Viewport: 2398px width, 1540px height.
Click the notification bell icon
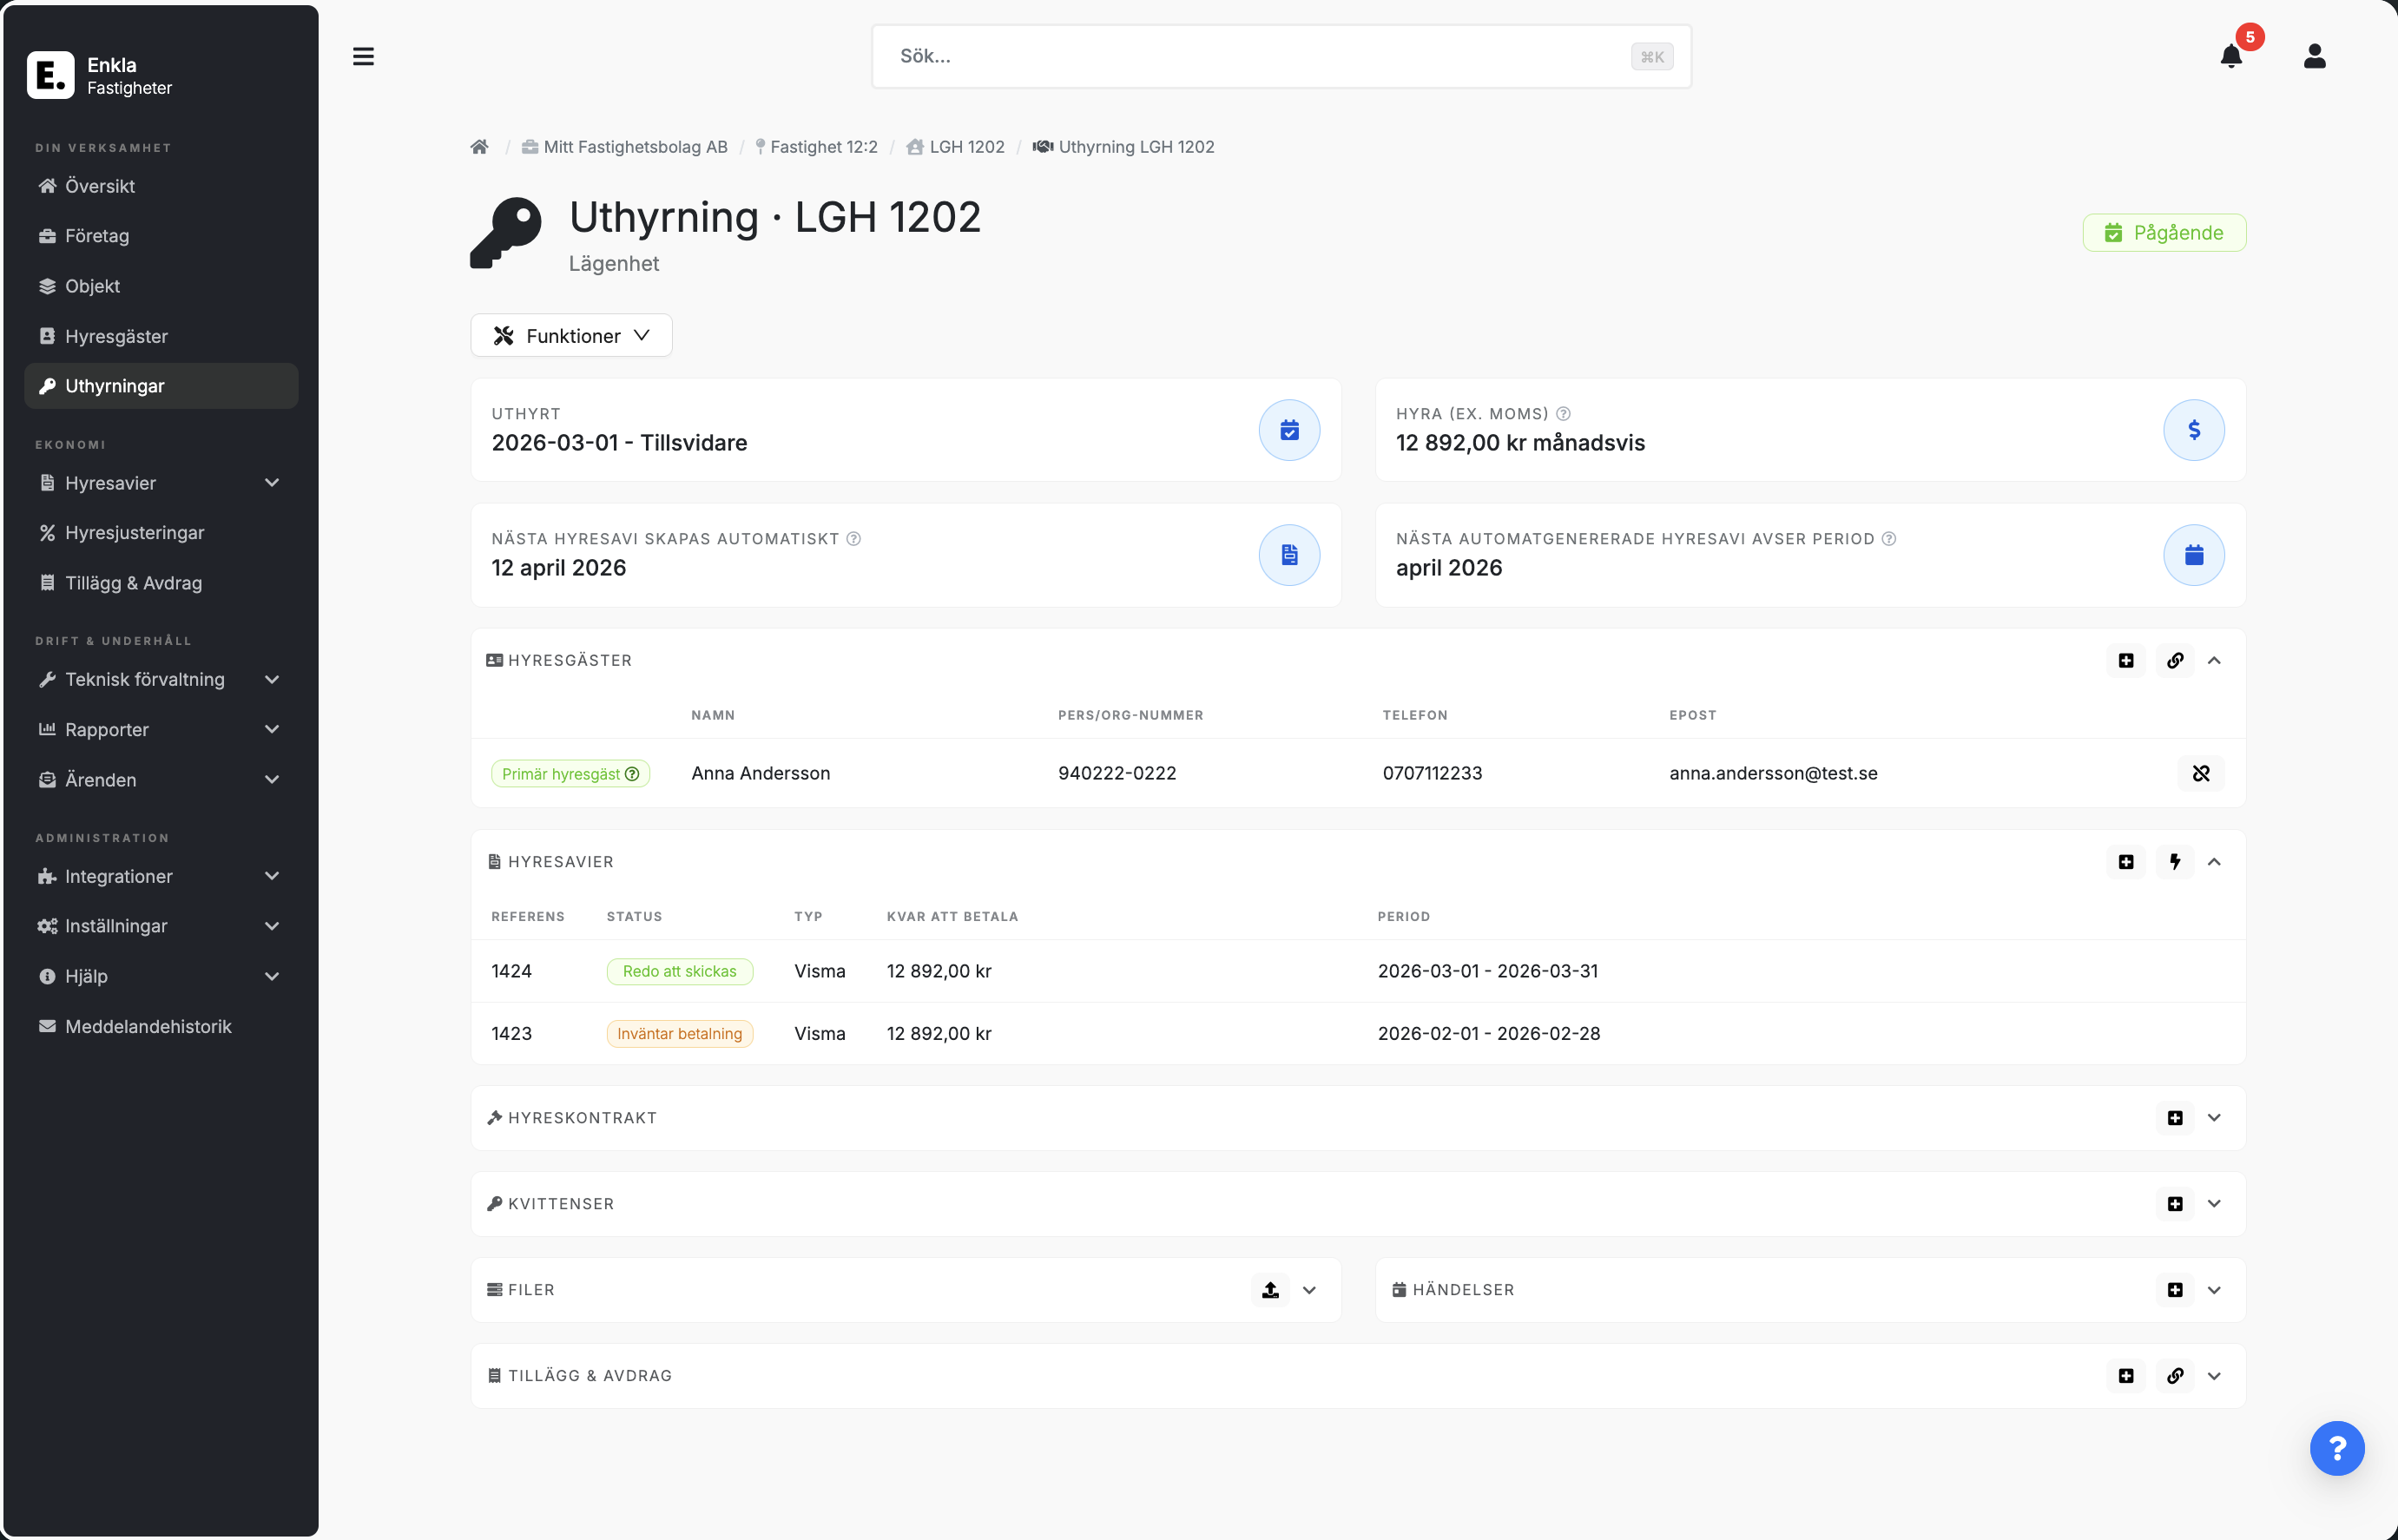[x=2230, y=57]
